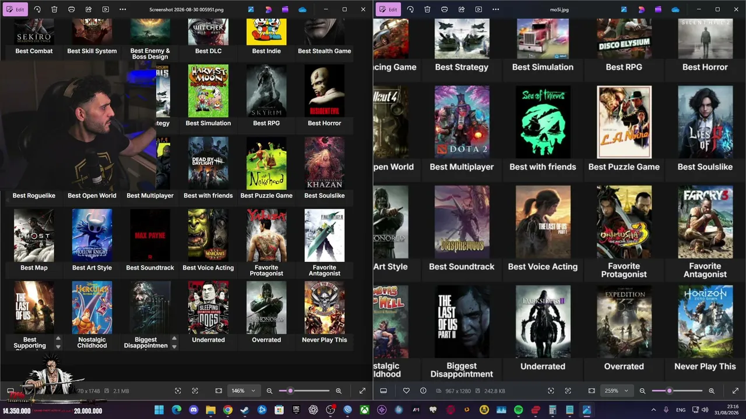The width and height of the screenshot is (746, 419).
Task: Rotate the mo5i.jpg image
Action: 410,9
